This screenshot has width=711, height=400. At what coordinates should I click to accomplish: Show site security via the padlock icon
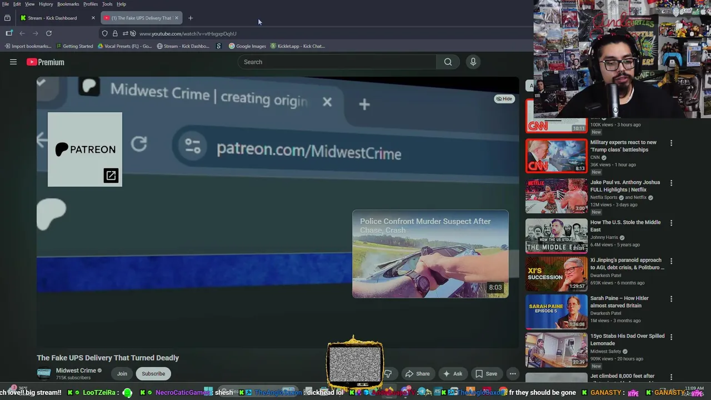point(115,33)
